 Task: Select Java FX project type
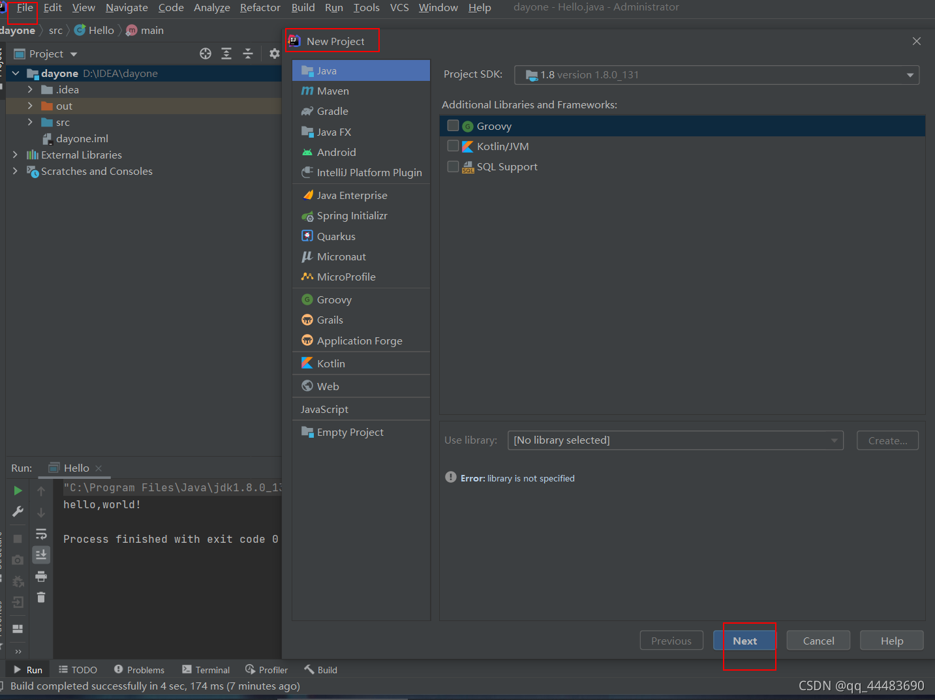coord(361,132)
